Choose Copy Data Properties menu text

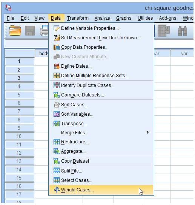coord(85,47)
